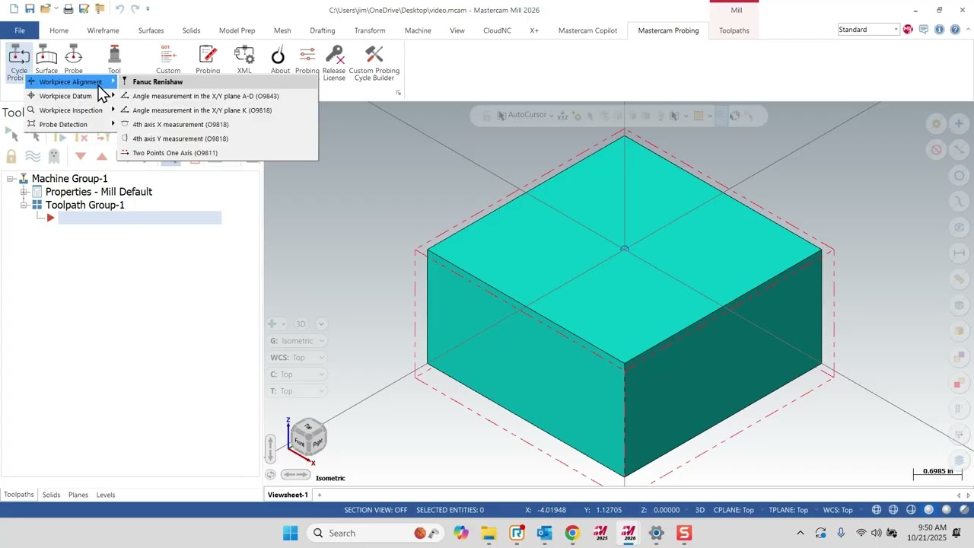Viewport: 974px width, 548px height.
Task: Click the Redo arrow
Action: click(x=135, y=9)
